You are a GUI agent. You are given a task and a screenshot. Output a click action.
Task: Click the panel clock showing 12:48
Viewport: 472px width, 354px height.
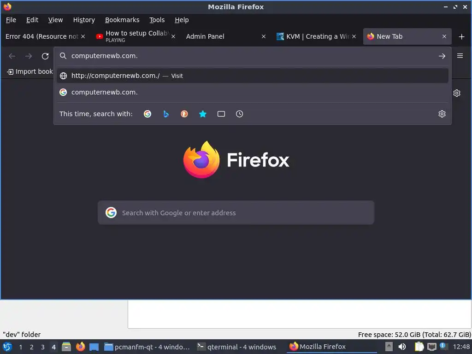[x=461, y=347]
